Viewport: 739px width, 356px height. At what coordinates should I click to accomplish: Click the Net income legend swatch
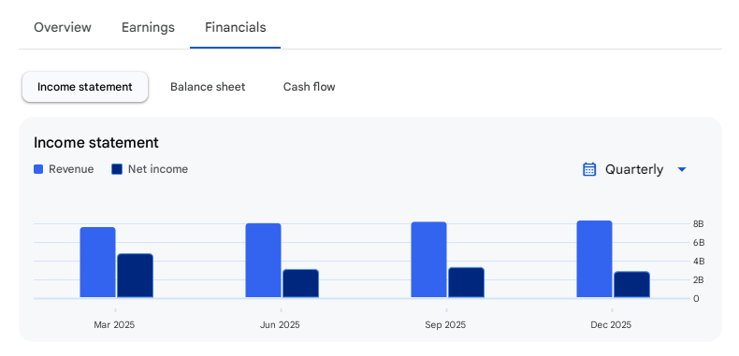pos(117,169)
